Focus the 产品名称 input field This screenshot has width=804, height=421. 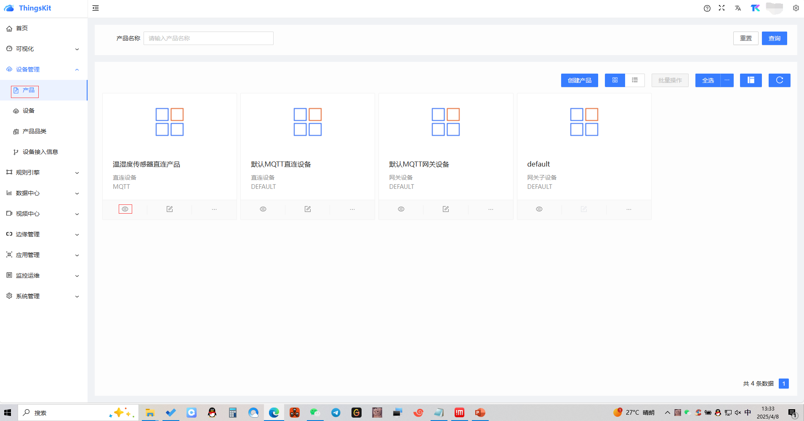coord(208,38)
